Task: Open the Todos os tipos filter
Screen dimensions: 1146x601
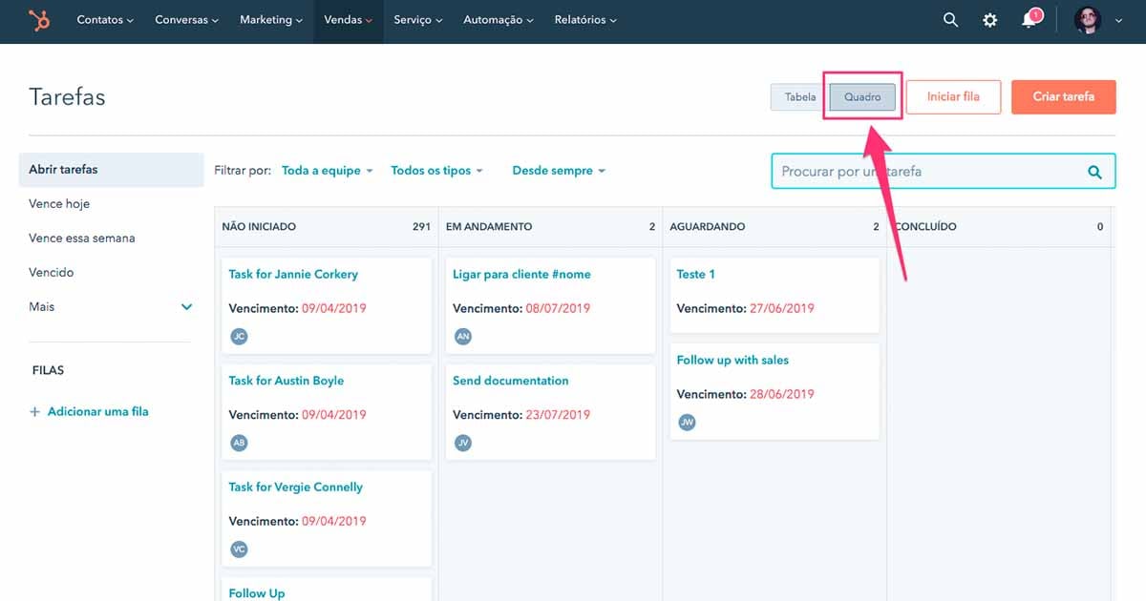Action: coord(436,171)
